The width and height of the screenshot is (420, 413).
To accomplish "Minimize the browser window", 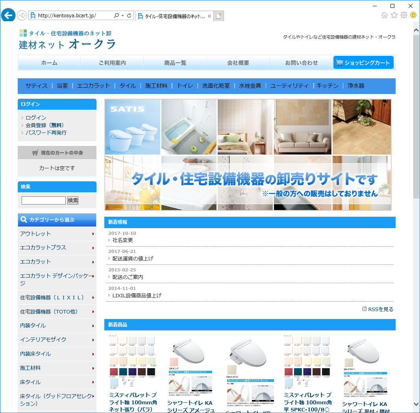I will (375, 6).
